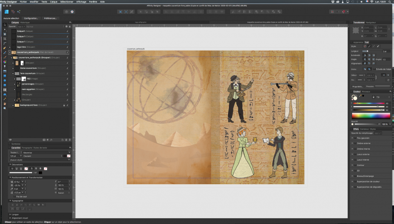Select the blue Ellipse tool

5,81
